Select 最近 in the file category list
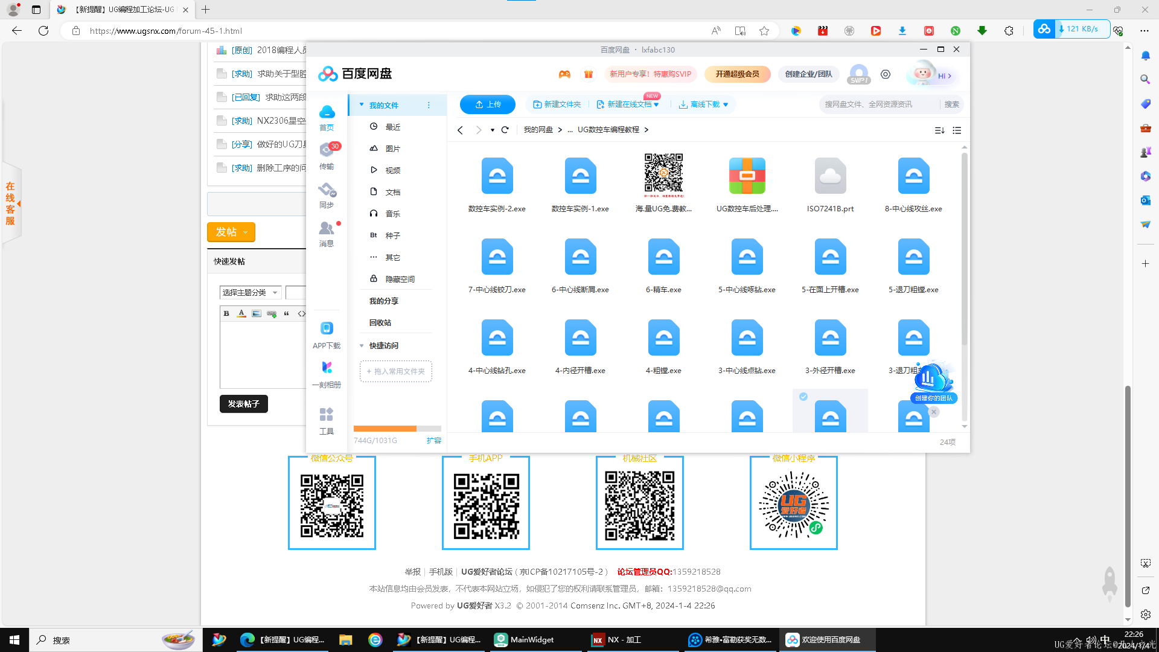 [392, 127]
